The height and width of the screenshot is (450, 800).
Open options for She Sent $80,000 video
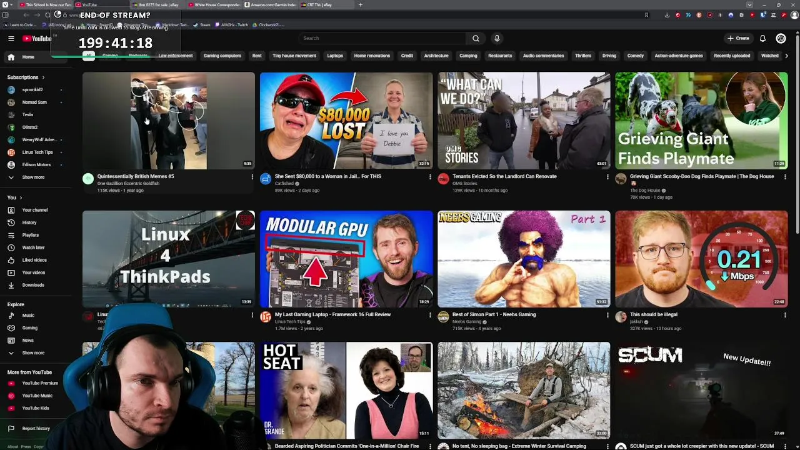coord(429,177)
